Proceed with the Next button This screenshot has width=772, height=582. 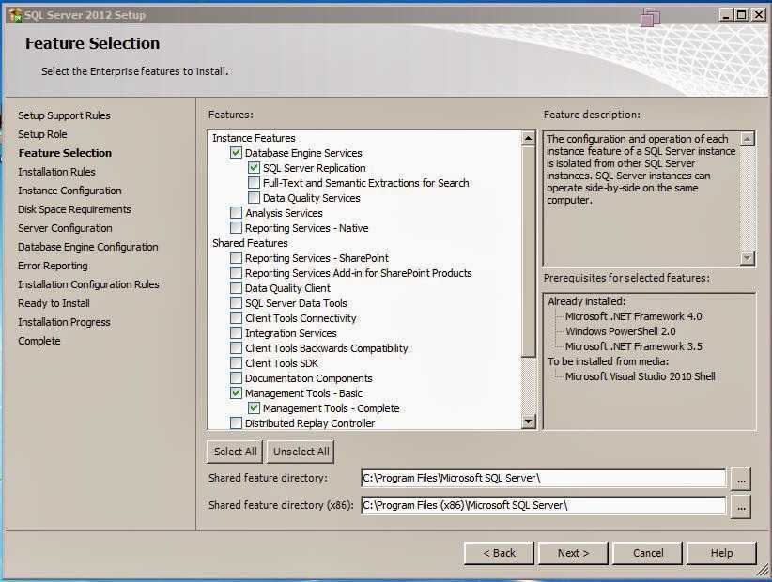pos(573,553)
